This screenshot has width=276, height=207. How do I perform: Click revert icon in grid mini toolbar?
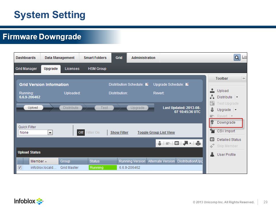coord(168,143)
